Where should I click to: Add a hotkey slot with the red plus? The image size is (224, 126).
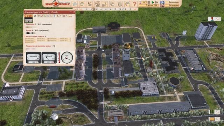point(135,9)
